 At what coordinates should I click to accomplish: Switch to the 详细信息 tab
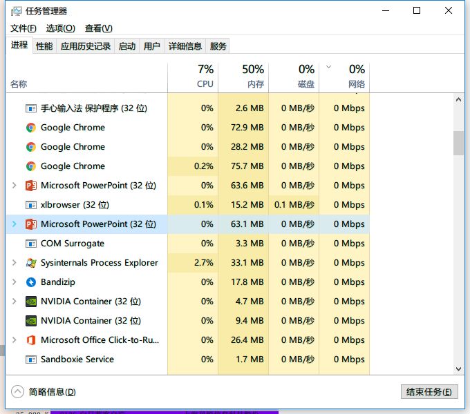(x=185, y=46)
